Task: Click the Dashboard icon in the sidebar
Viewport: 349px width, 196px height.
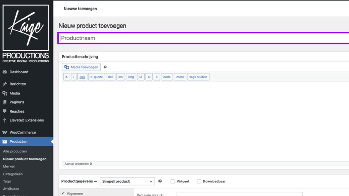Action: coord(5,72)
